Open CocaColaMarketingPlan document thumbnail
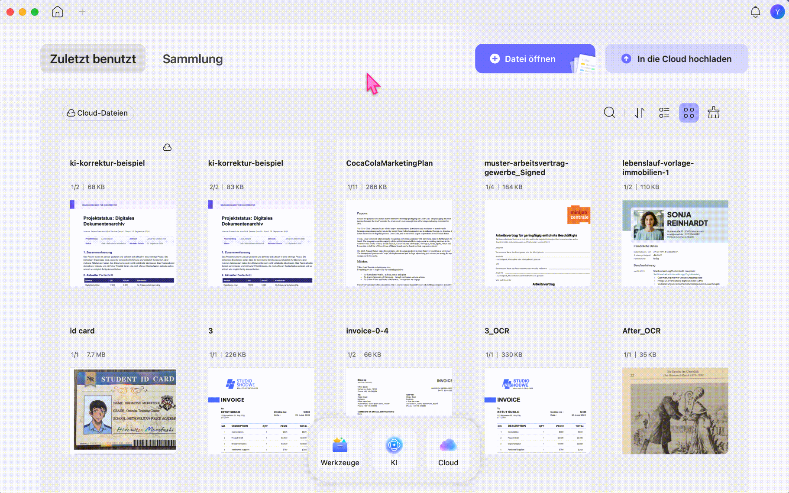 pos(399,243)
